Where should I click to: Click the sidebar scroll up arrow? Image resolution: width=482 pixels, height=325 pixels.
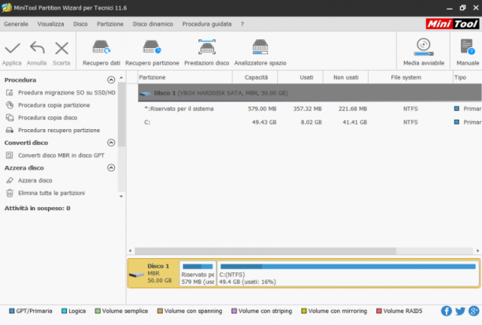121,77
